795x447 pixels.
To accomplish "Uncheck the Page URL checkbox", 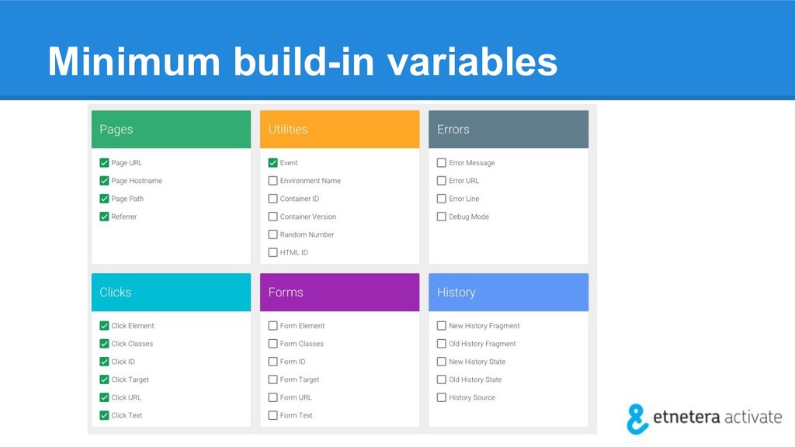I will click(104, 163).
